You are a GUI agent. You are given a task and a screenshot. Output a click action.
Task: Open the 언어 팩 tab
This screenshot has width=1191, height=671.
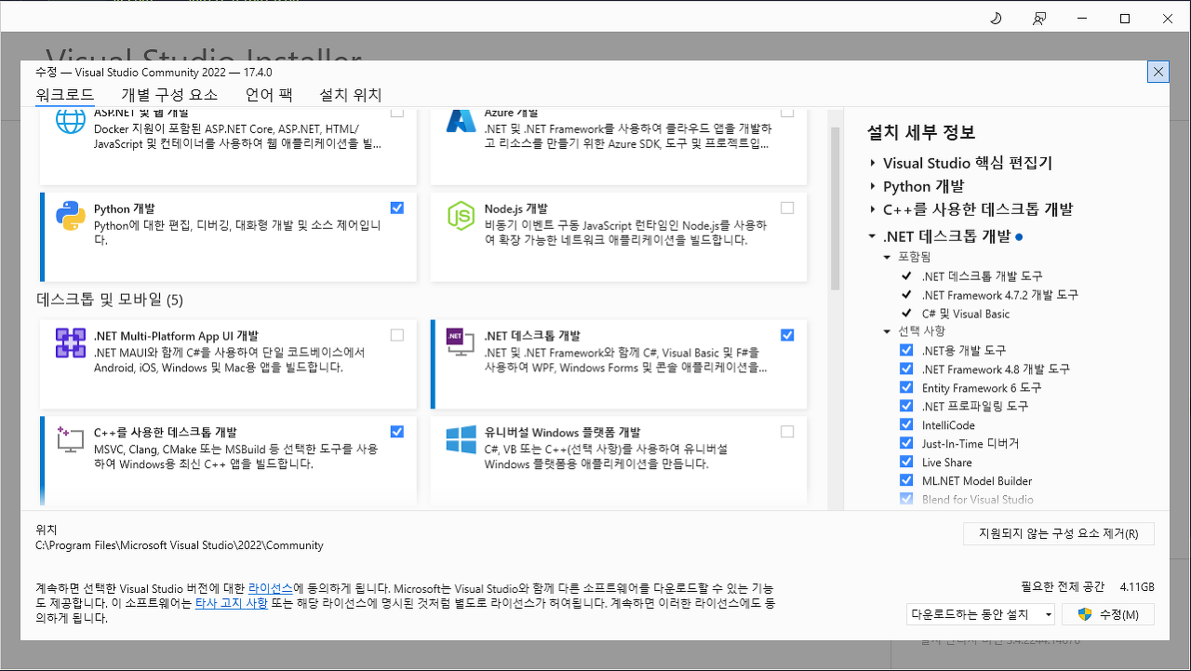[269, 95]
